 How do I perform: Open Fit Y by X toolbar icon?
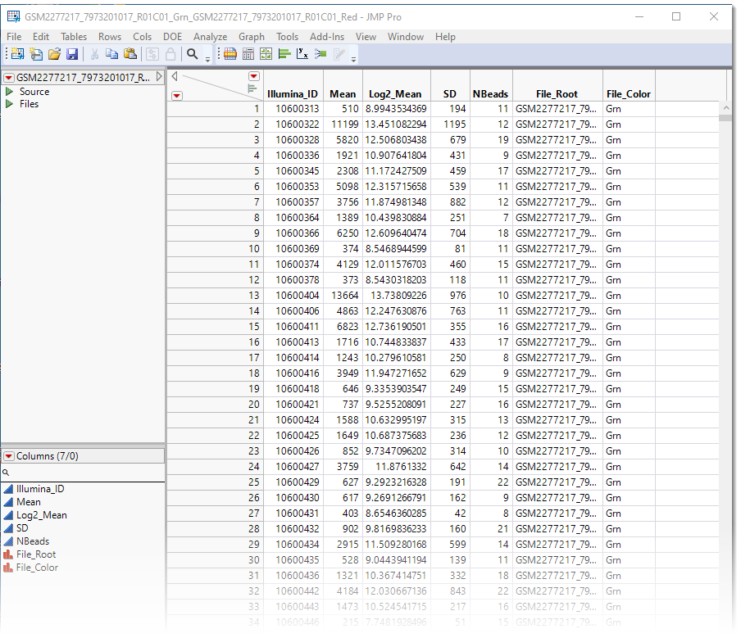click(302, 54)
